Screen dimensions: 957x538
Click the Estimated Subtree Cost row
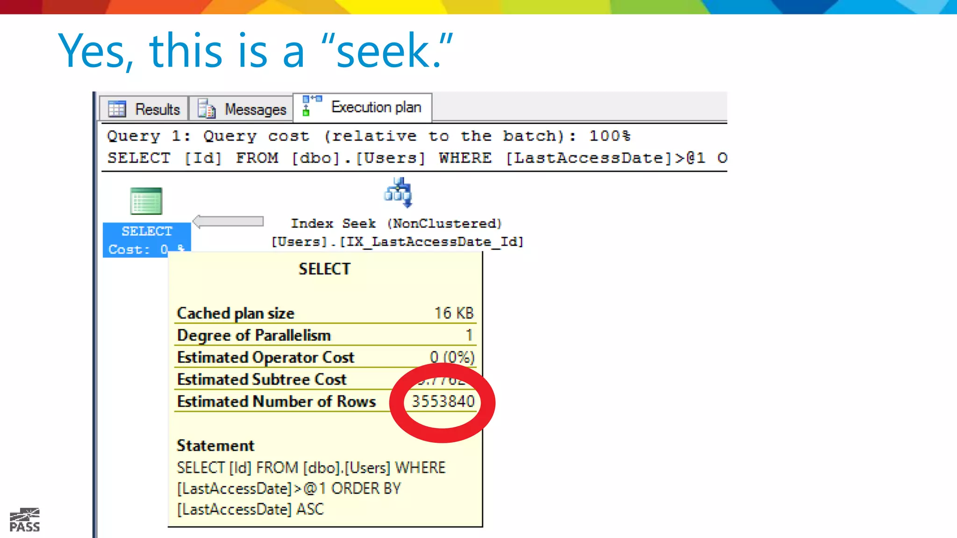[x=325, y=379]
